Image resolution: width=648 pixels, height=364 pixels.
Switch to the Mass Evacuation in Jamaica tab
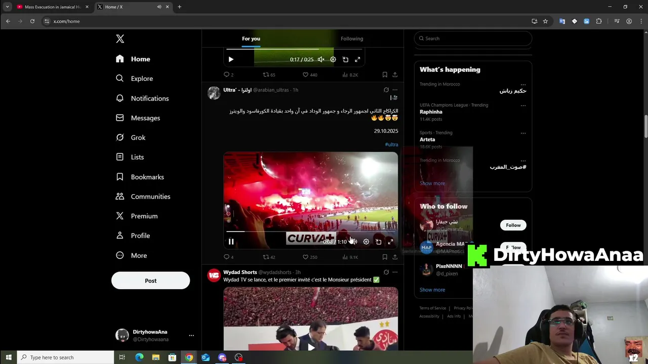[x=53, y=7]
